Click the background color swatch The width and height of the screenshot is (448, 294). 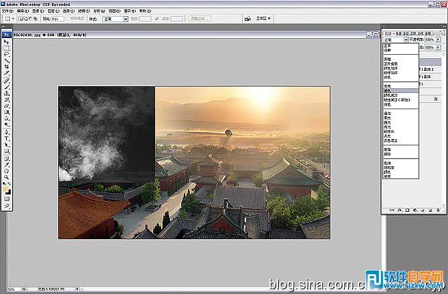9,192
